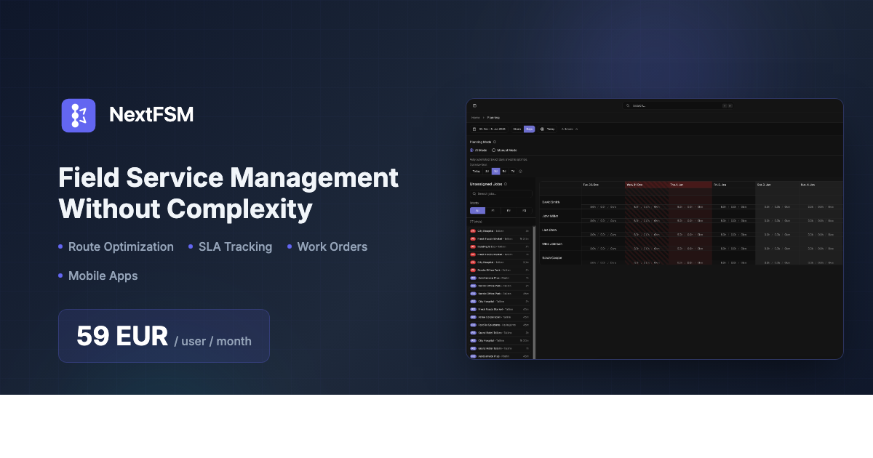
Task: Click the BuildRight Ltd job name
Action: tap(486, 246)
